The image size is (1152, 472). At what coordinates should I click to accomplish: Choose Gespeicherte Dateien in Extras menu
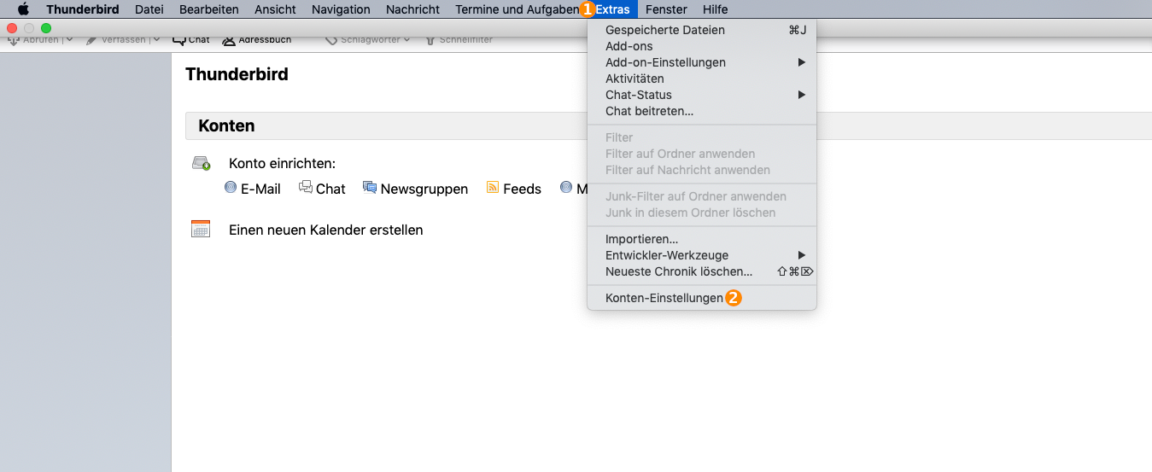coord(702,30)
